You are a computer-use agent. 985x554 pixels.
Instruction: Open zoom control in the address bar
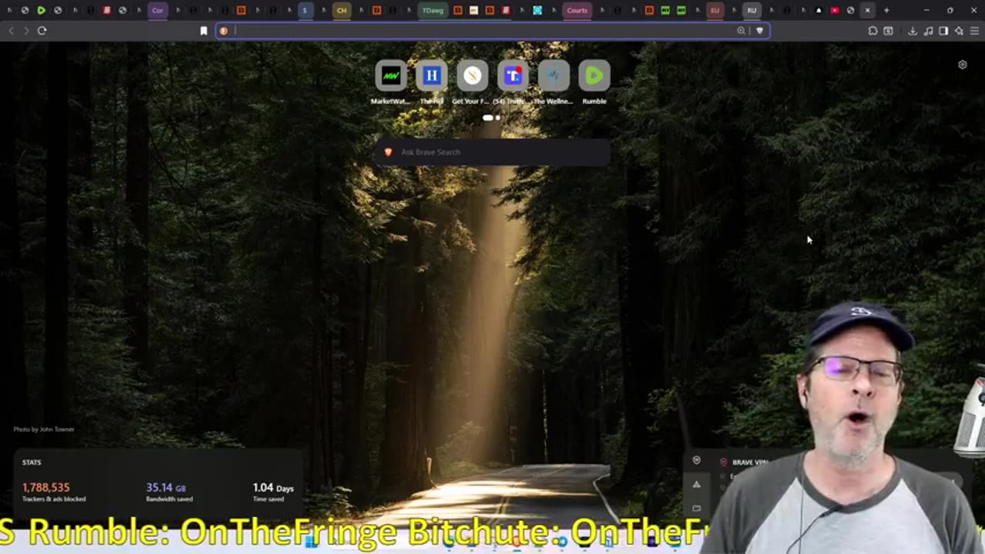[741, 31]
